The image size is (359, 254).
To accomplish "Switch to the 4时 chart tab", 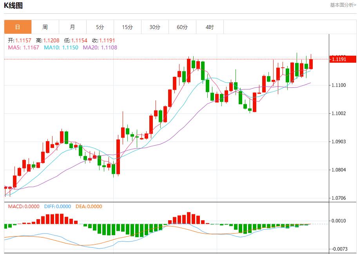I will click(x=210, y=27).
